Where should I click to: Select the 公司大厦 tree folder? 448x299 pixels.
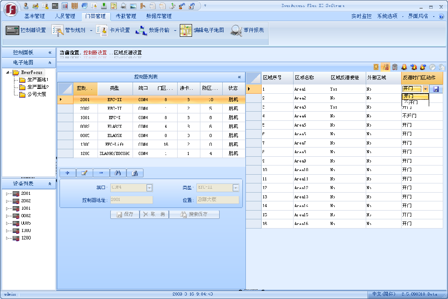click(x=37, y=94)
